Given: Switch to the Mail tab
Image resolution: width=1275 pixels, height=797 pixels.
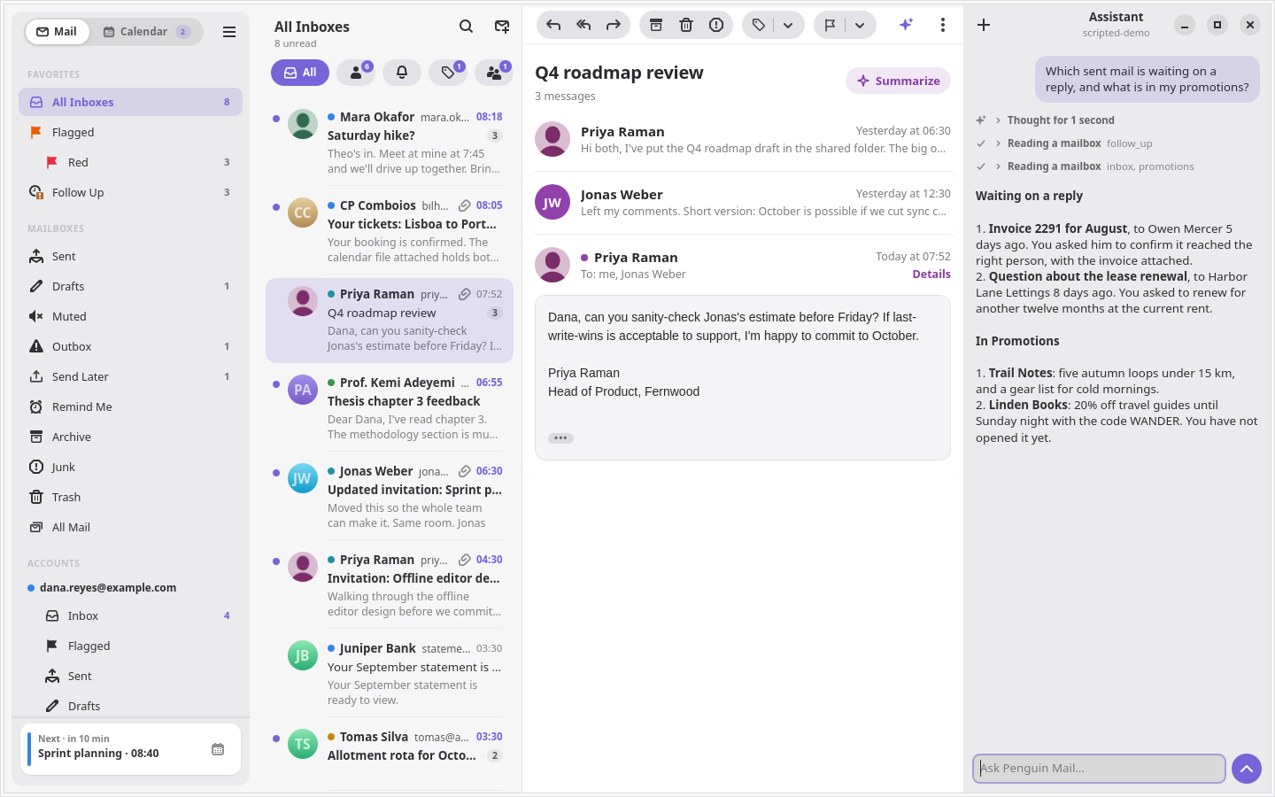Looking at the screenshot, I should pyautogui.click(x=56, y=32).
